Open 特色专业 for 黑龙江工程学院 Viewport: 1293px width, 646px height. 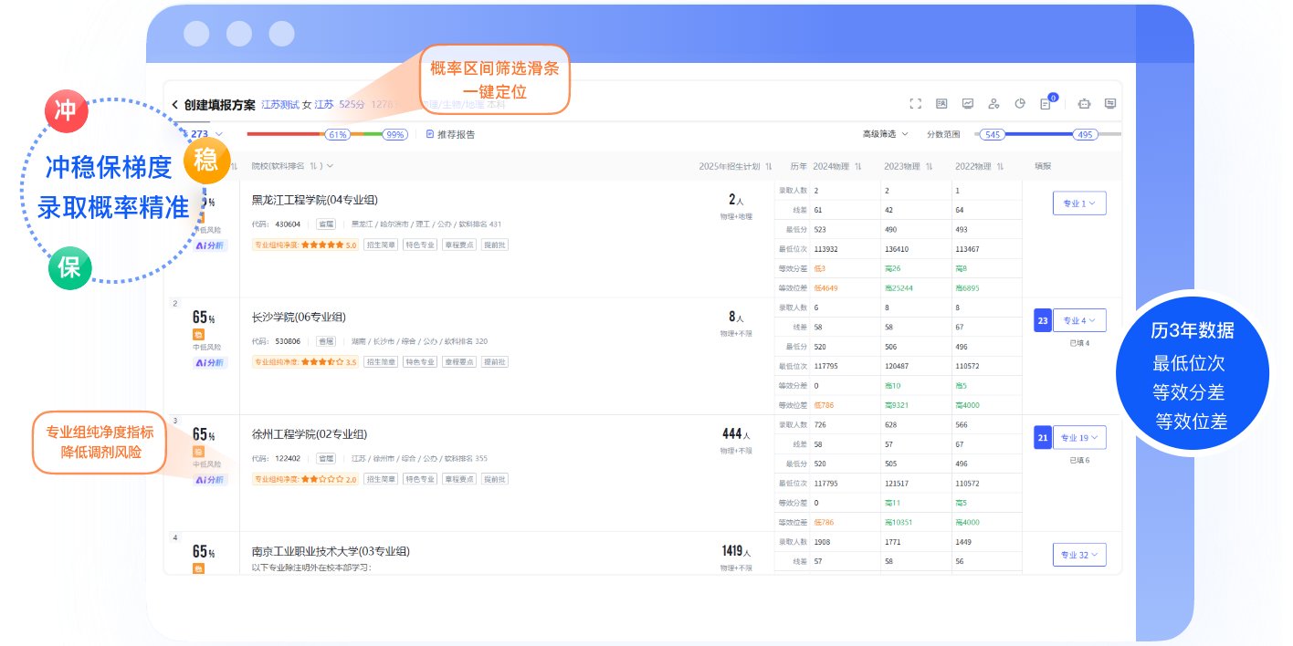coord(420,245)
